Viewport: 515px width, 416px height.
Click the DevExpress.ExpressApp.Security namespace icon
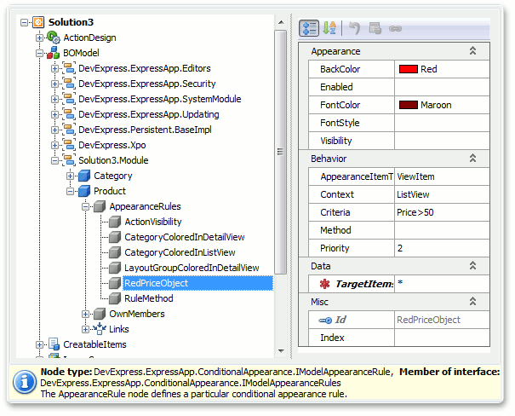click(x=69, y=84)
